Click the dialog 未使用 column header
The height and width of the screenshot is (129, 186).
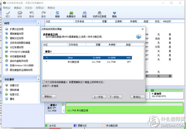[x=109, y=45]
